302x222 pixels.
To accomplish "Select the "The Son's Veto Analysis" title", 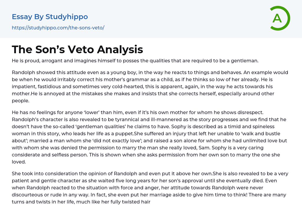I will pyautogui.click(x=77, y=49).
